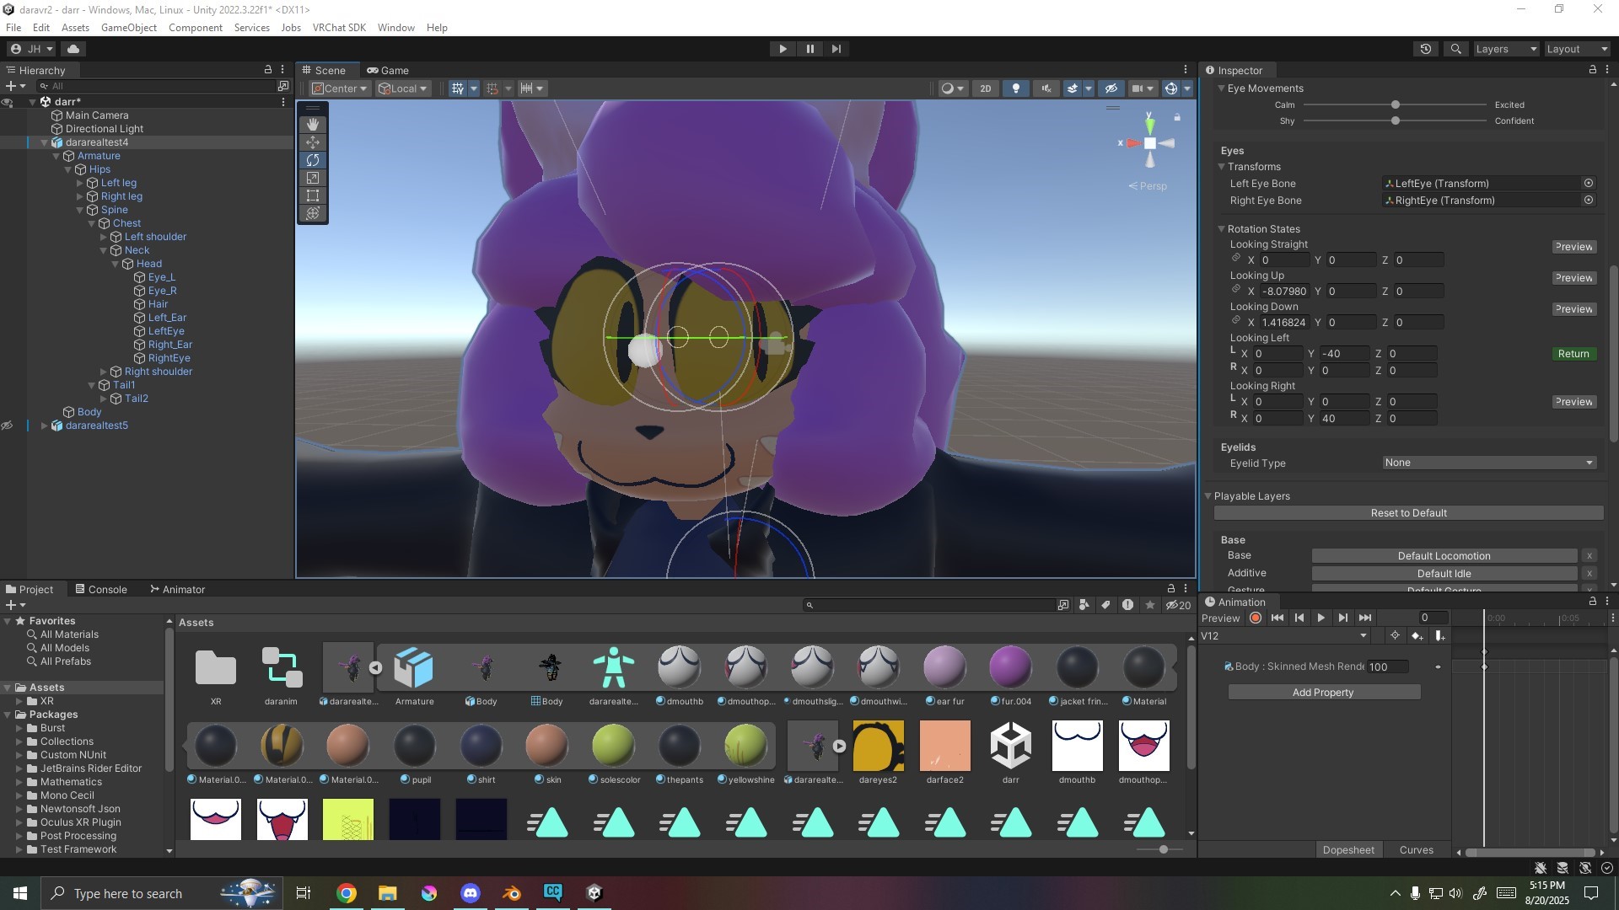The width and height of the screenshot is (1619, 910).
Task: Open Center pivot dropdown
Action: pos(340,88)
